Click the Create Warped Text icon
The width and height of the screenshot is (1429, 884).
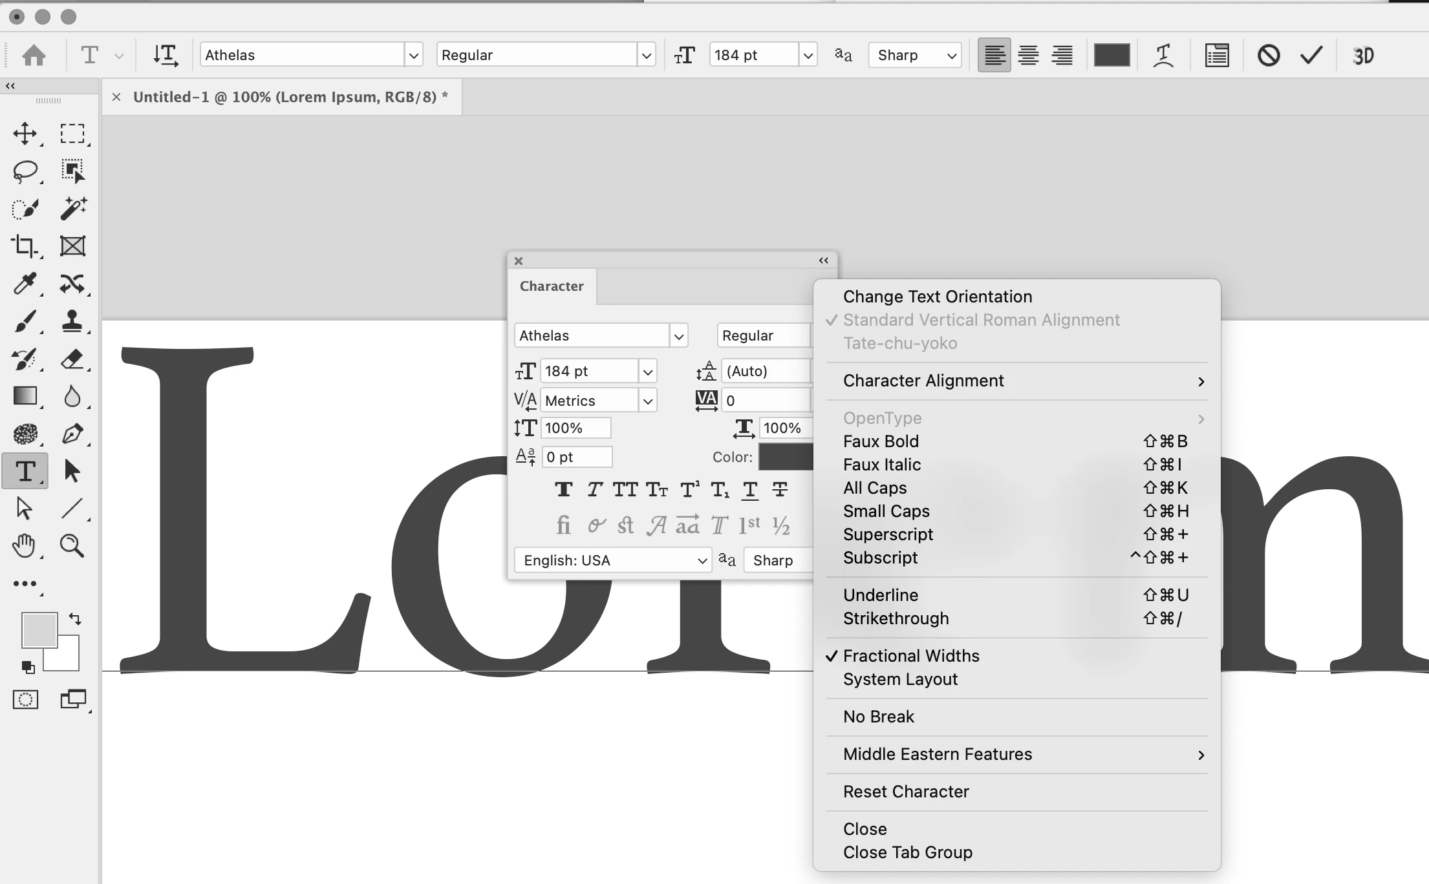coord(1163,56)
